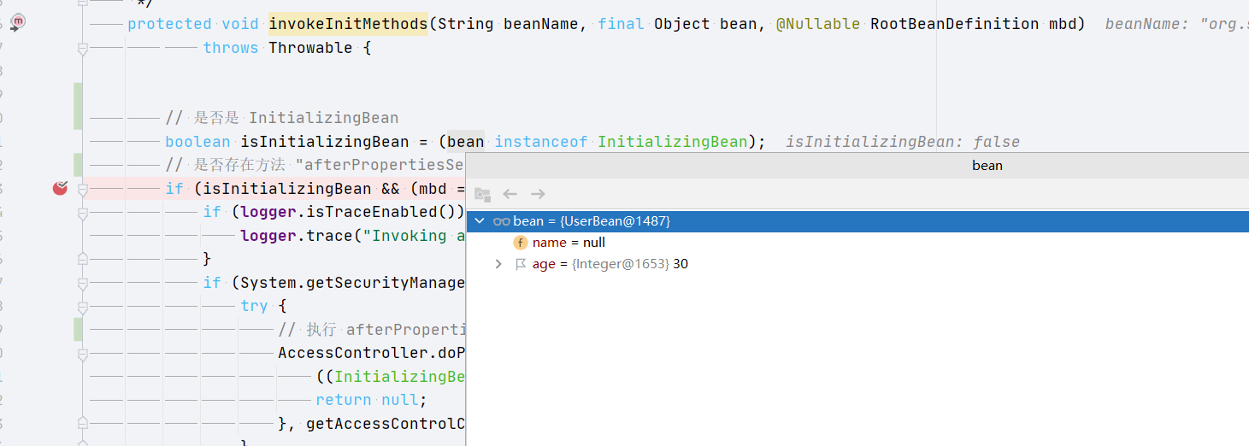Click green change marker beside the 是否是 InitializingBean comment
Image resolution: width=1249 pixels, height=446 pixels.
tap(78, 107)
